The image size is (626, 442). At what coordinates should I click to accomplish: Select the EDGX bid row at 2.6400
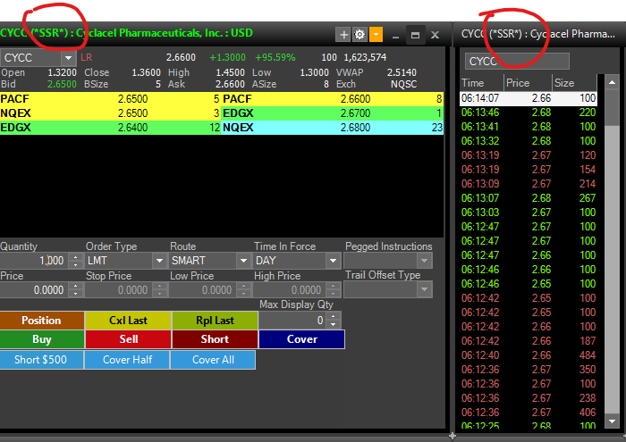pyautogui.click(x=110, y=128)
